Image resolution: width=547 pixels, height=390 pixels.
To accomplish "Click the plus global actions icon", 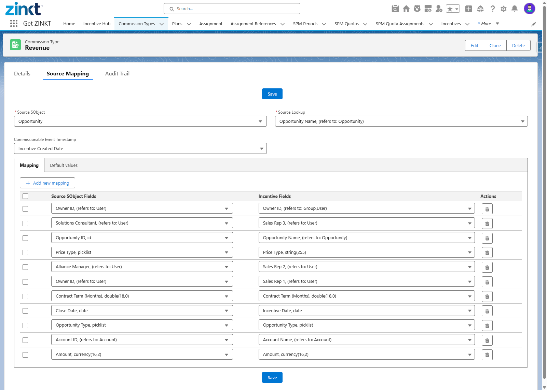I will point(468,9).
